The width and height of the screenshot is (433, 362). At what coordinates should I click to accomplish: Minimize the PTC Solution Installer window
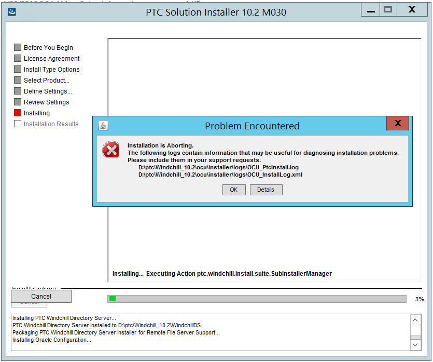pos(371,10)
